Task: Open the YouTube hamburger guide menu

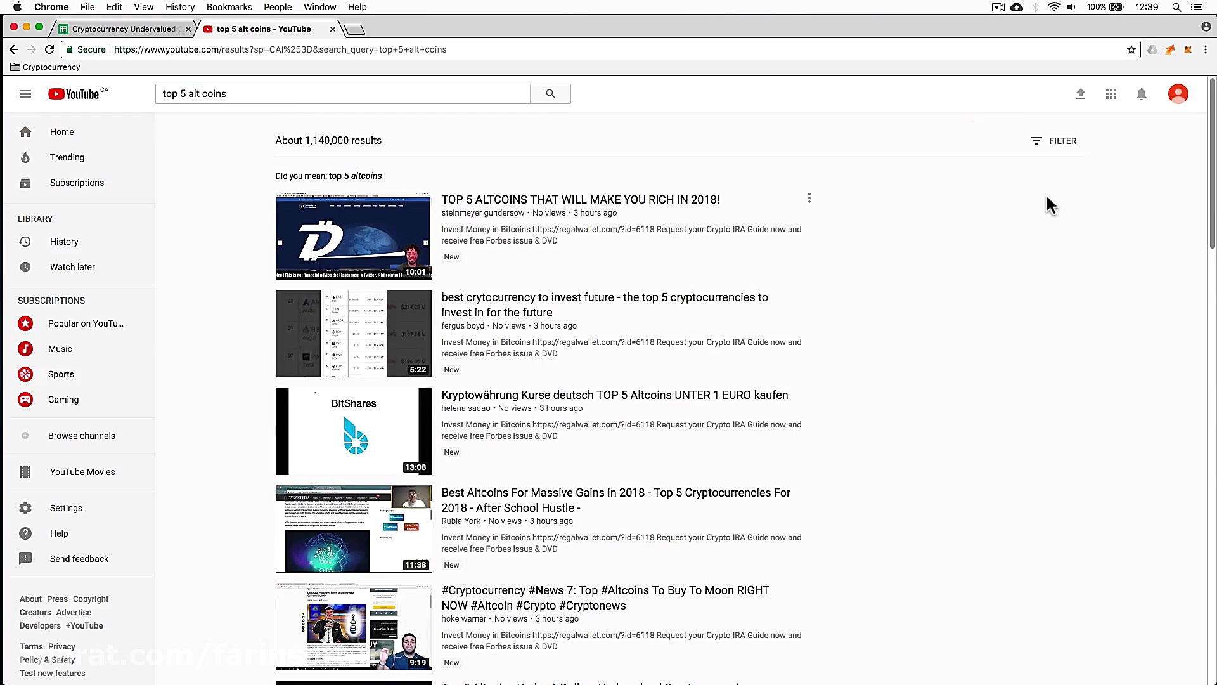Action: (x=25, y=94)
